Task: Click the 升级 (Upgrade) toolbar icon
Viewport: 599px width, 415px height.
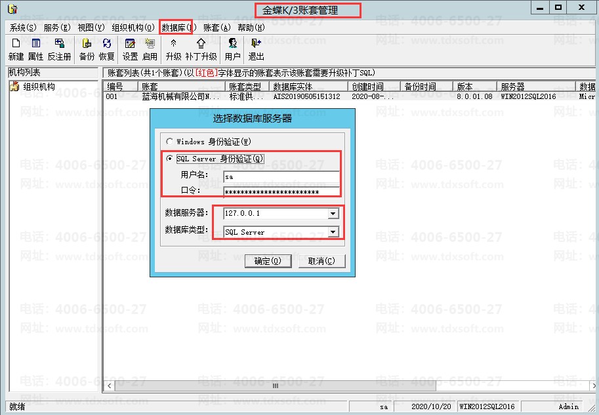Action: click(x=173, y=50)
